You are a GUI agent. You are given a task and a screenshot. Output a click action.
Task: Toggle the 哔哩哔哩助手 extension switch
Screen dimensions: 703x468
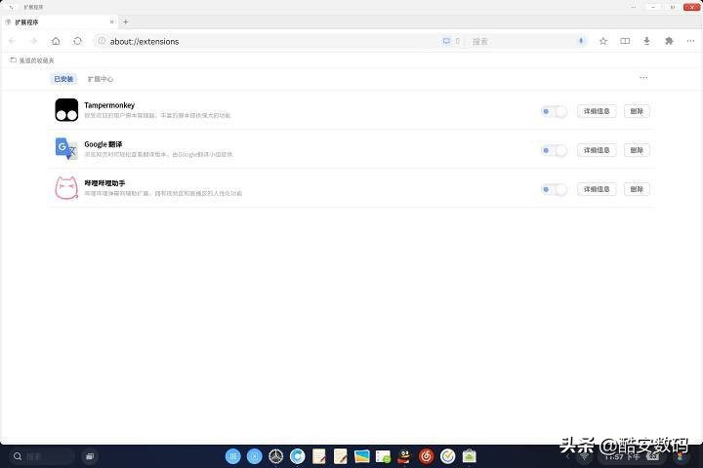click(x=554, y=189)
